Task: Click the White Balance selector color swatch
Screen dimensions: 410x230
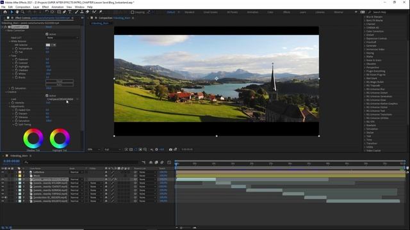Action: click(x=48, y=45)
